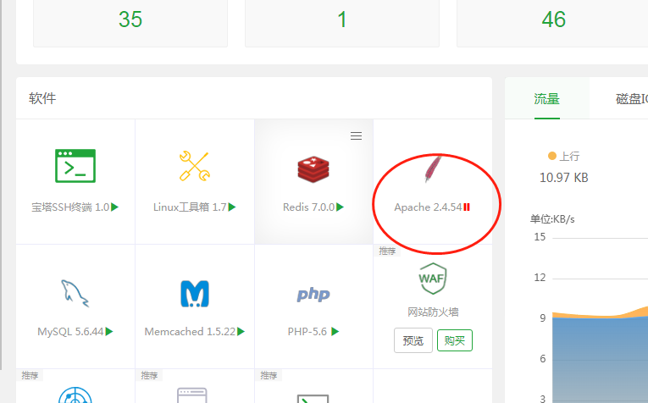Click red pause indicator beside Apache 2.4.54
648x403 pixels.
coord(467,207)
